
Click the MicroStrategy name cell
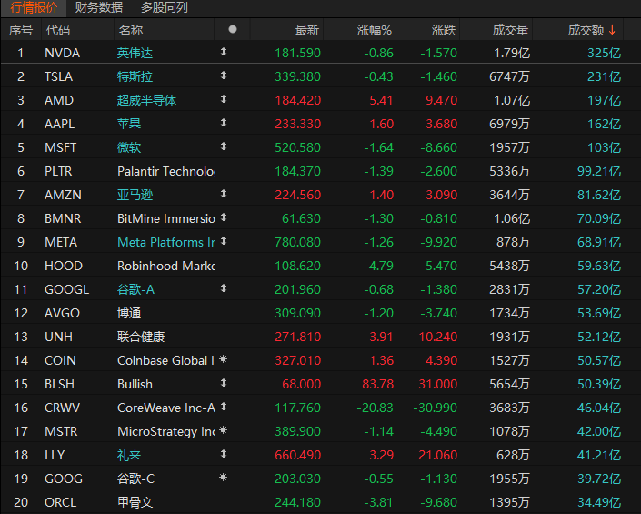click(x=165, y=432)
